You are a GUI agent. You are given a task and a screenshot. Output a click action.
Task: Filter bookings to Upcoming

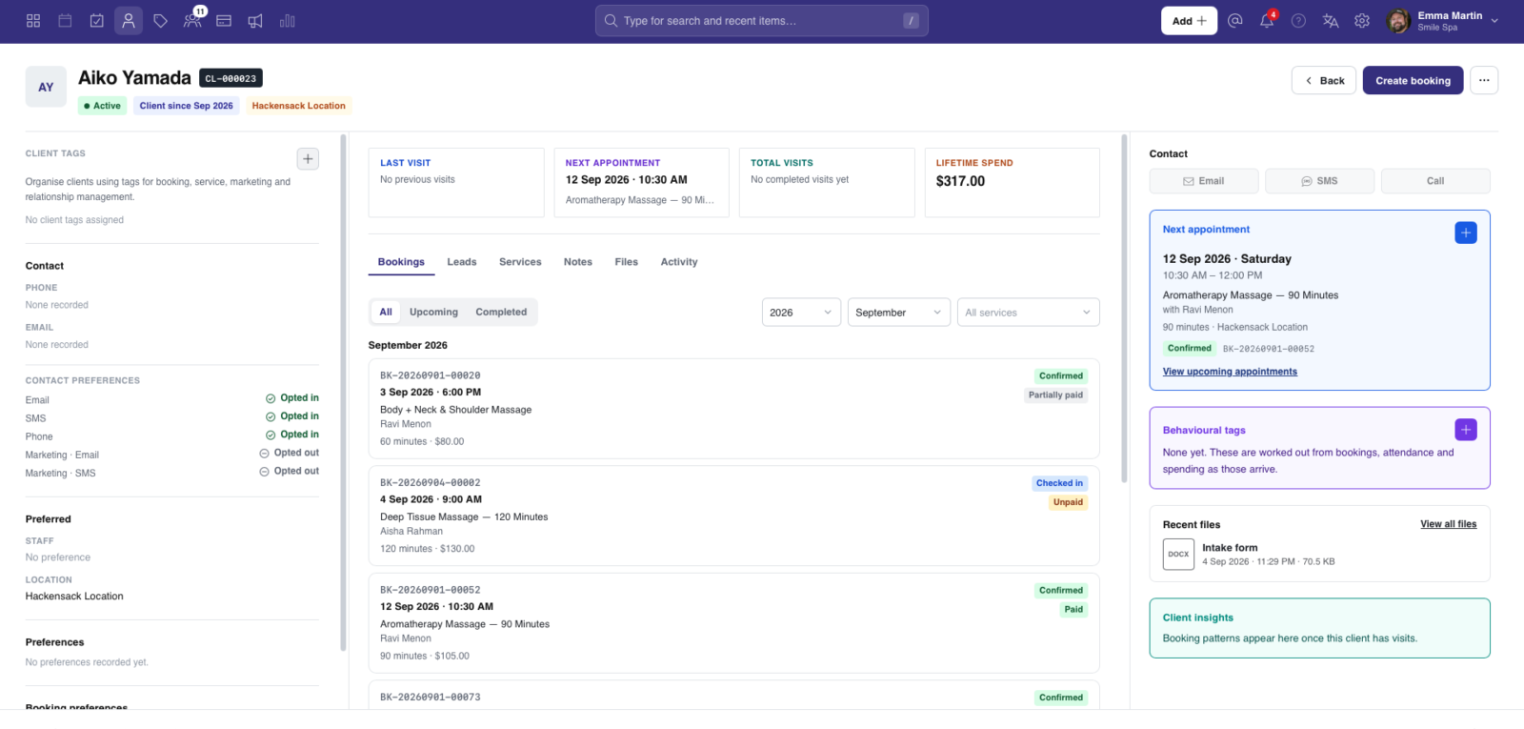pyautogui.click(x=433, y=312)
